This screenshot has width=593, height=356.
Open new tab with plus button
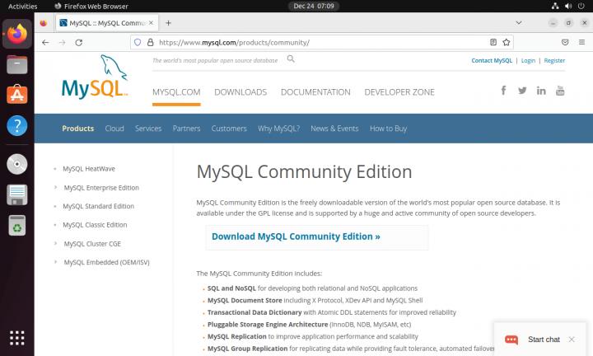[x=169, y=22]
